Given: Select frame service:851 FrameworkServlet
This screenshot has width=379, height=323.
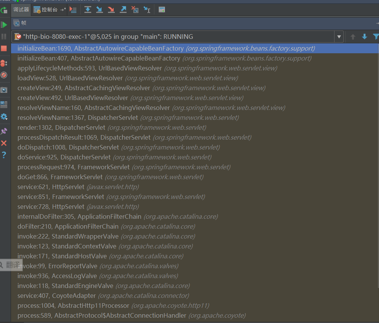Looking at the screenshot, I should [194, 197].
